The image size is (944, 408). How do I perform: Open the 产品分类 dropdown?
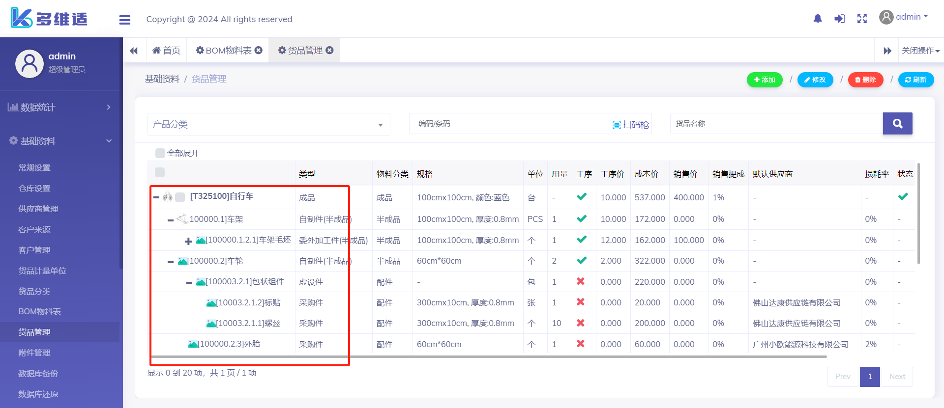(268, 125)
